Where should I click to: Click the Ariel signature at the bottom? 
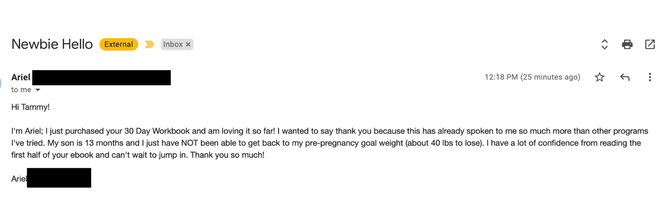pyautogui.click(x=19, y=179)
